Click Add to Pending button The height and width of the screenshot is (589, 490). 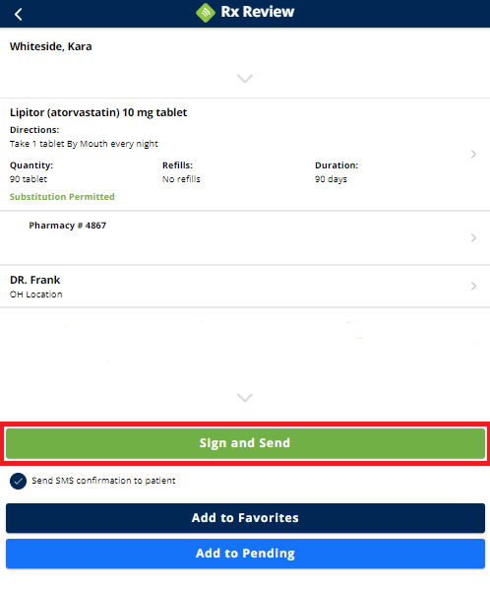pos(245,554)
